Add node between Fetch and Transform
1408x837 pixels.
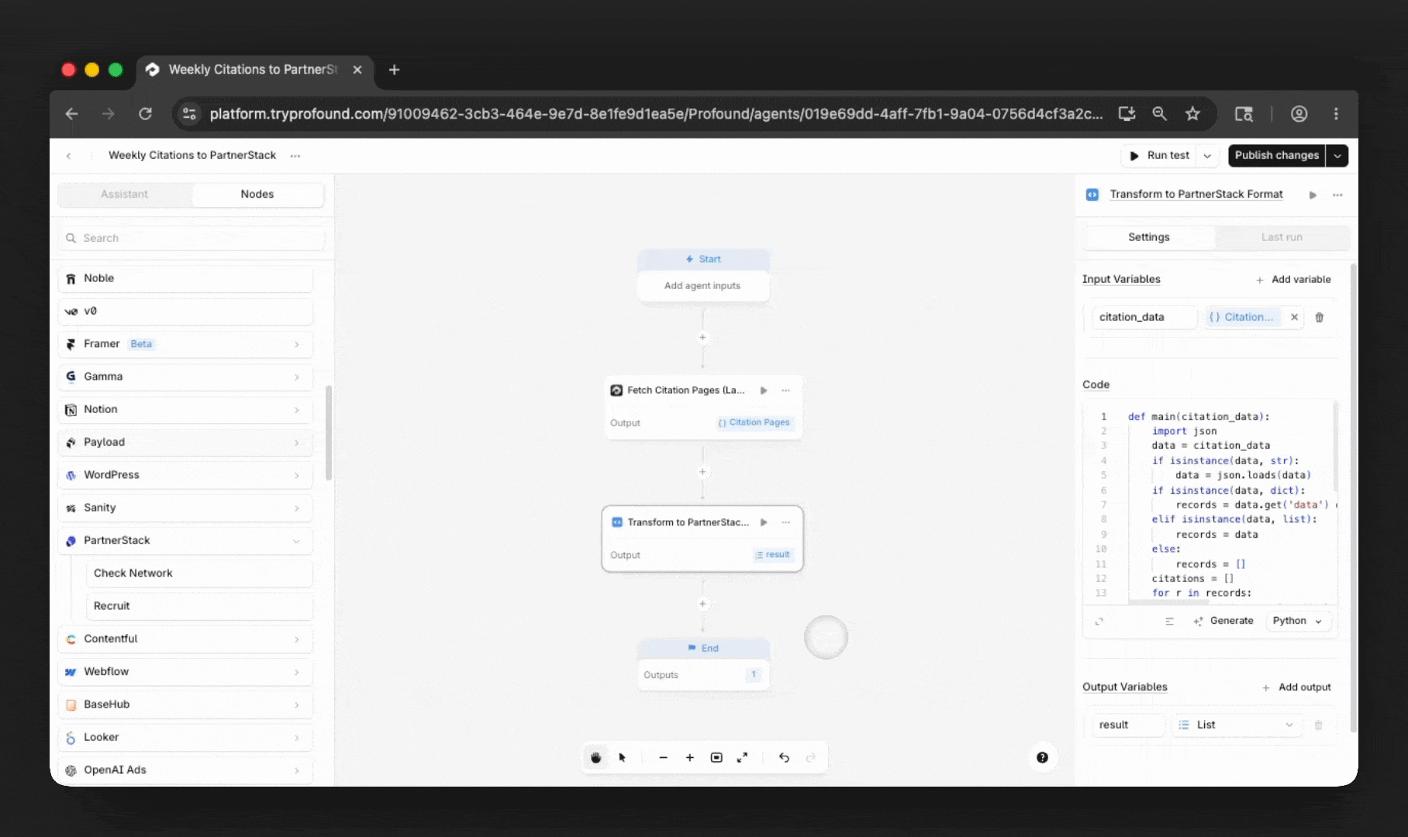pos(702,471)
